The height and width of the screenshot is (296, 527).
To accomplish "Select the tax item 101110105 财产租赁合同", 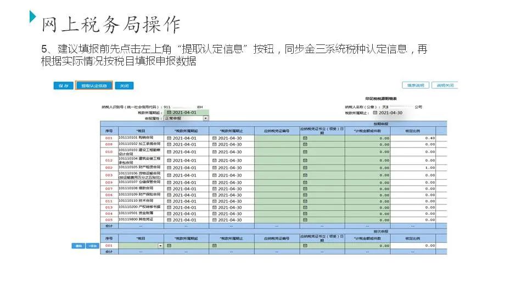I will click(139, 167).
